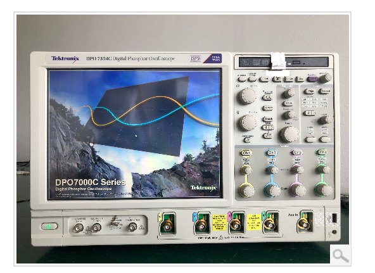
Task: Click the Tektronix logo on the top bezel
Action: 65,59
